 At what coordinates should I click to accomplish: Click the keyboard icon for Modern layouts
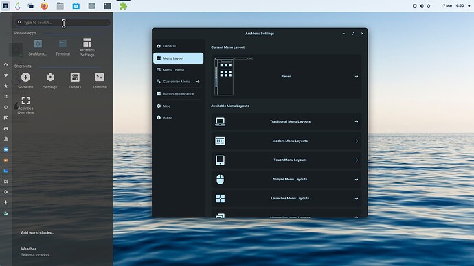[220, 141]
